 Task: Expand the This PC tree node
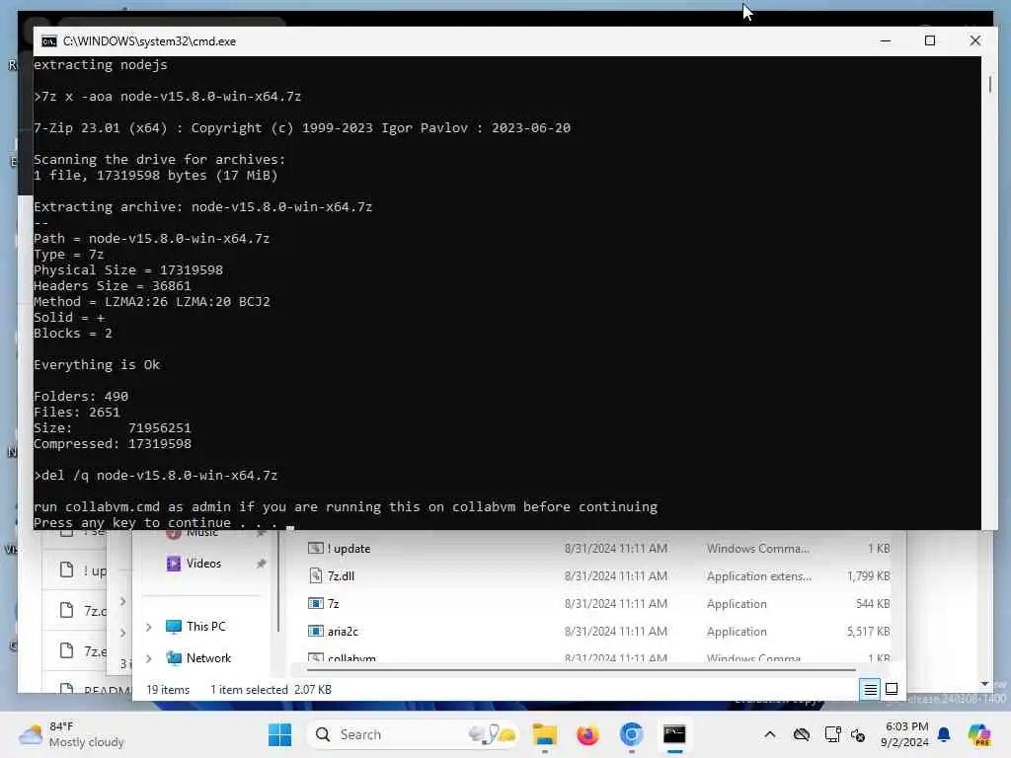click(x=149, y=627)
